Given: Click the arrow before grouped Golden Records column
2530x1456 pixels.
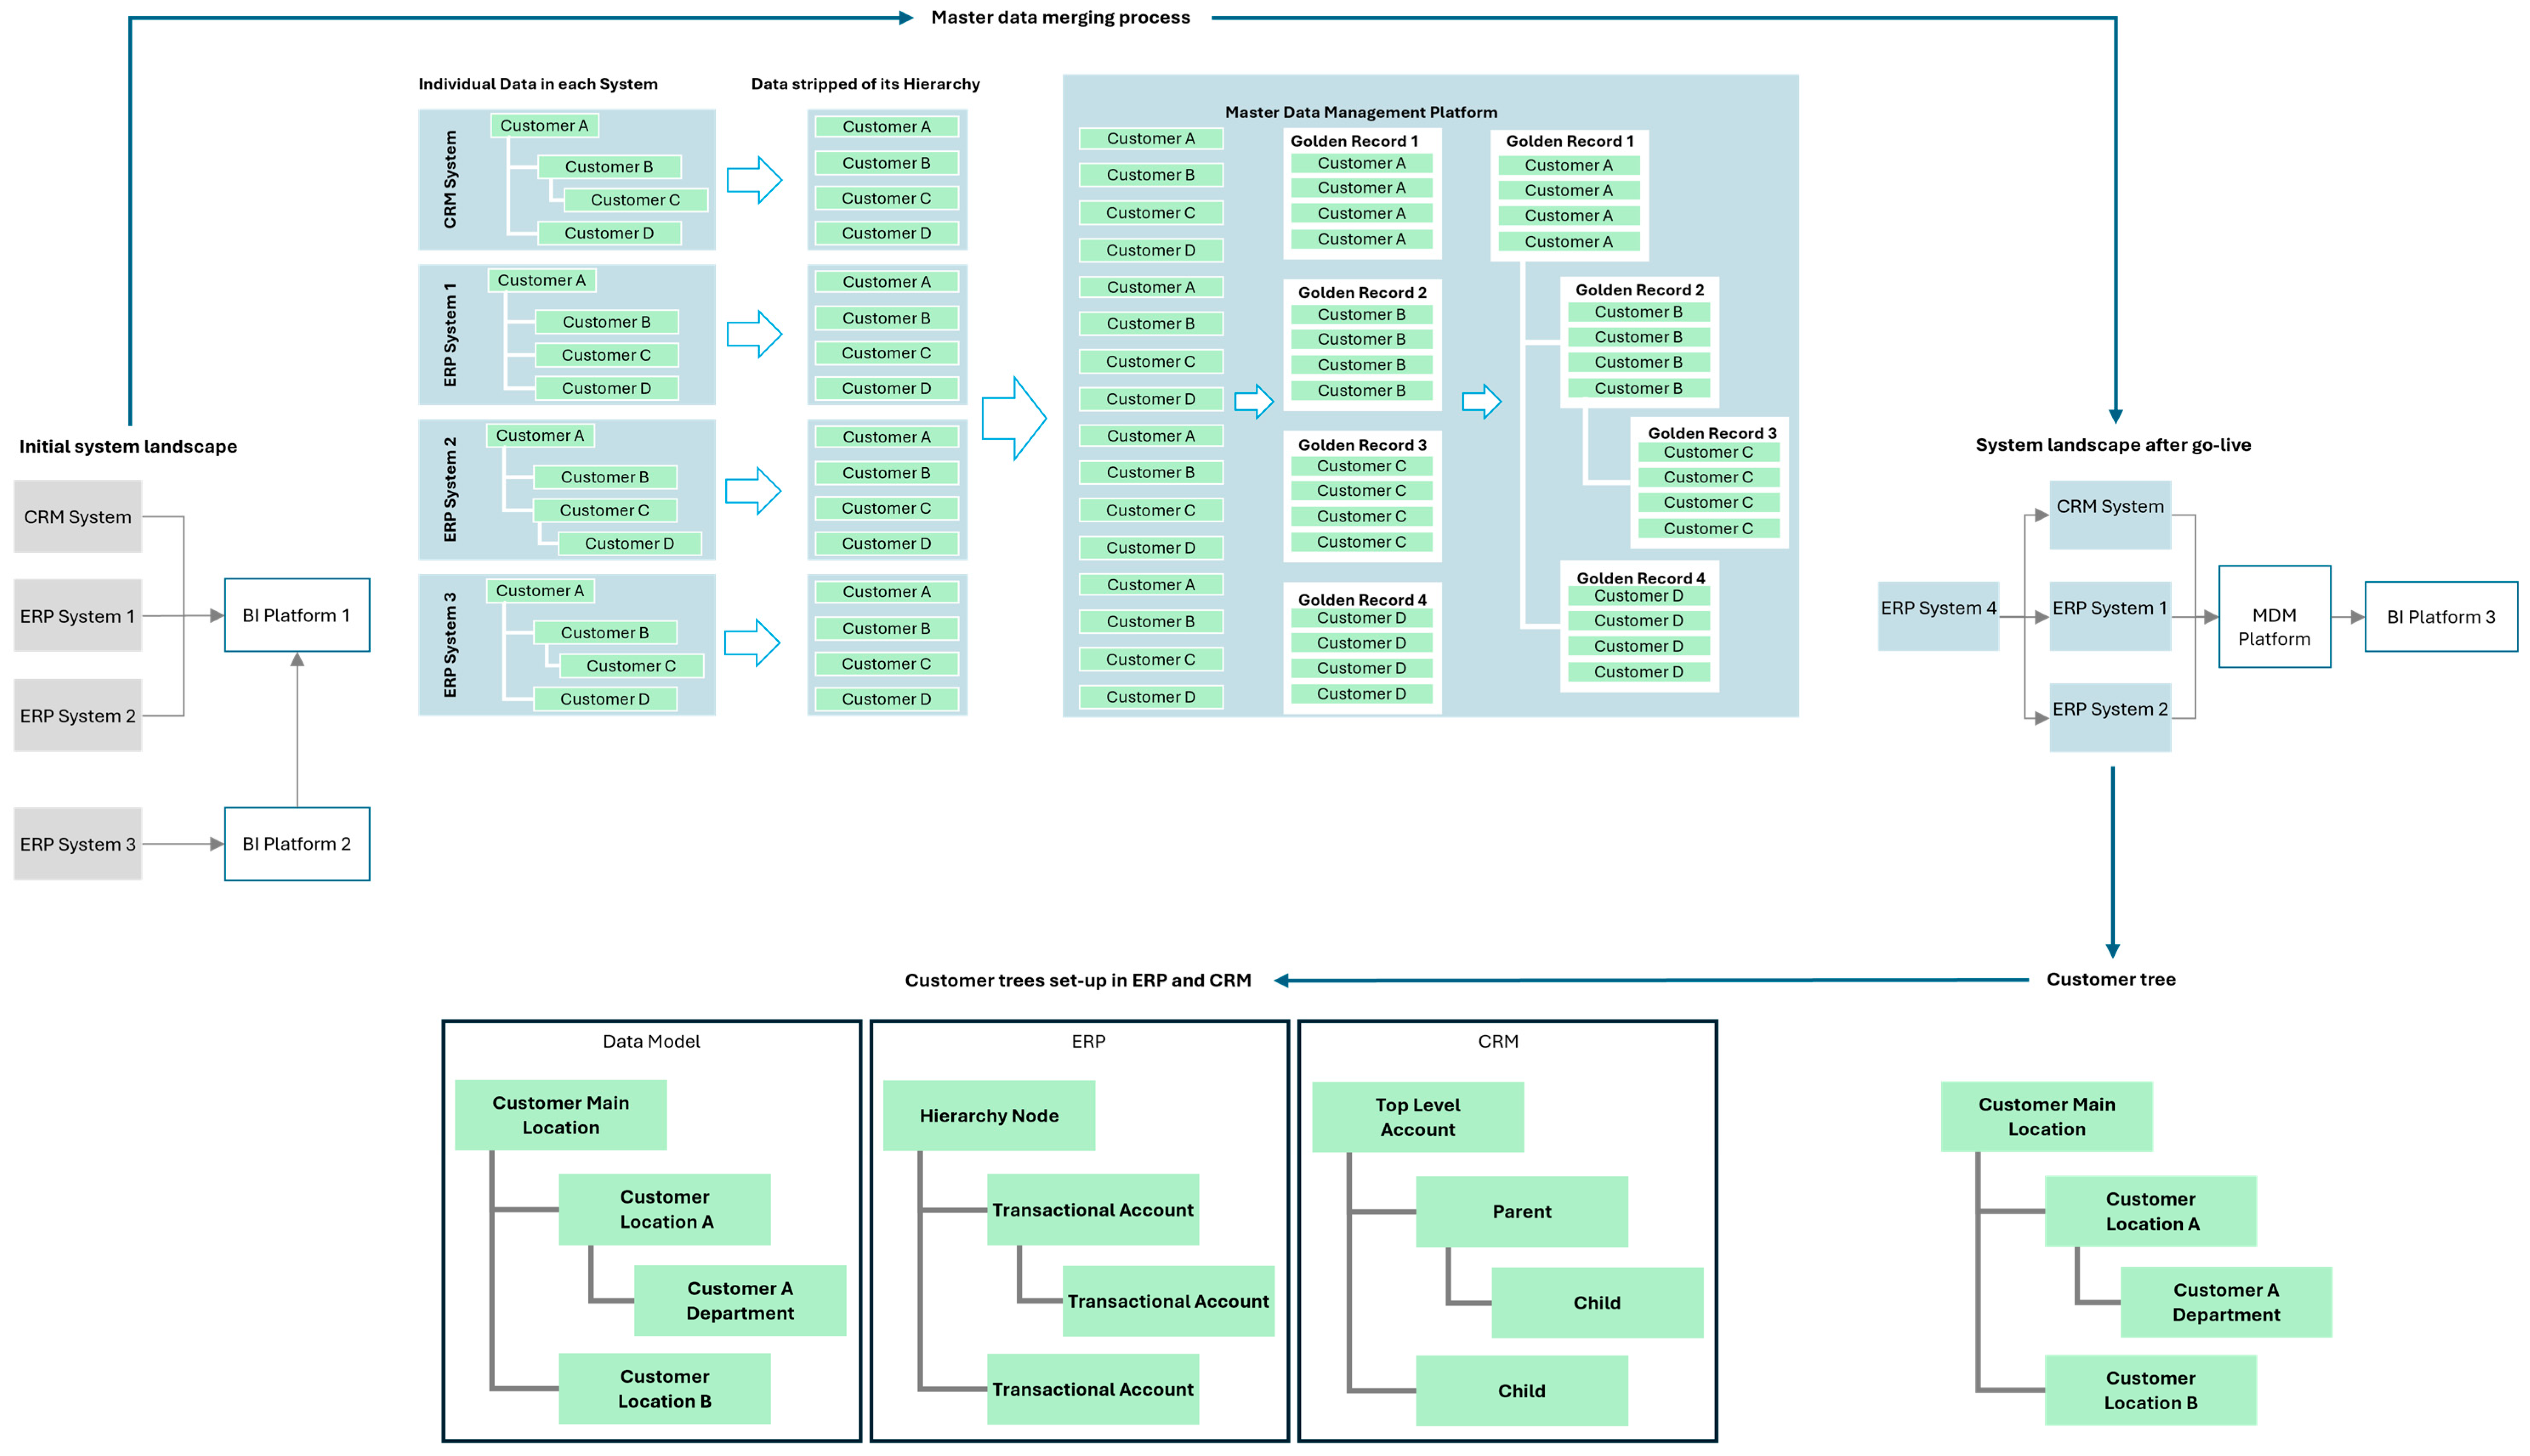Looking at the screenshot, I should tap(1253, 401).
